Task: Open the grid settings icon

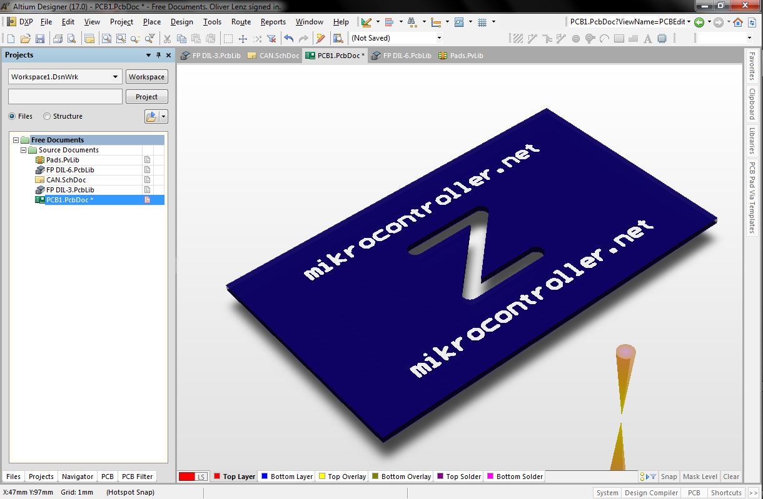Action: (x=482, y=22)
